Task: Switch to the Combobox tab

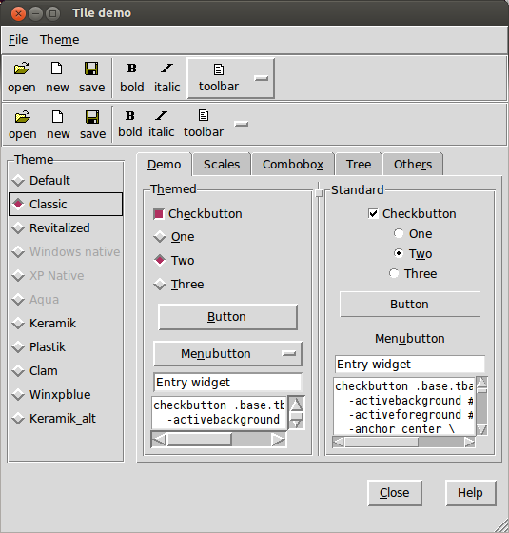Action: coord(293,165)
